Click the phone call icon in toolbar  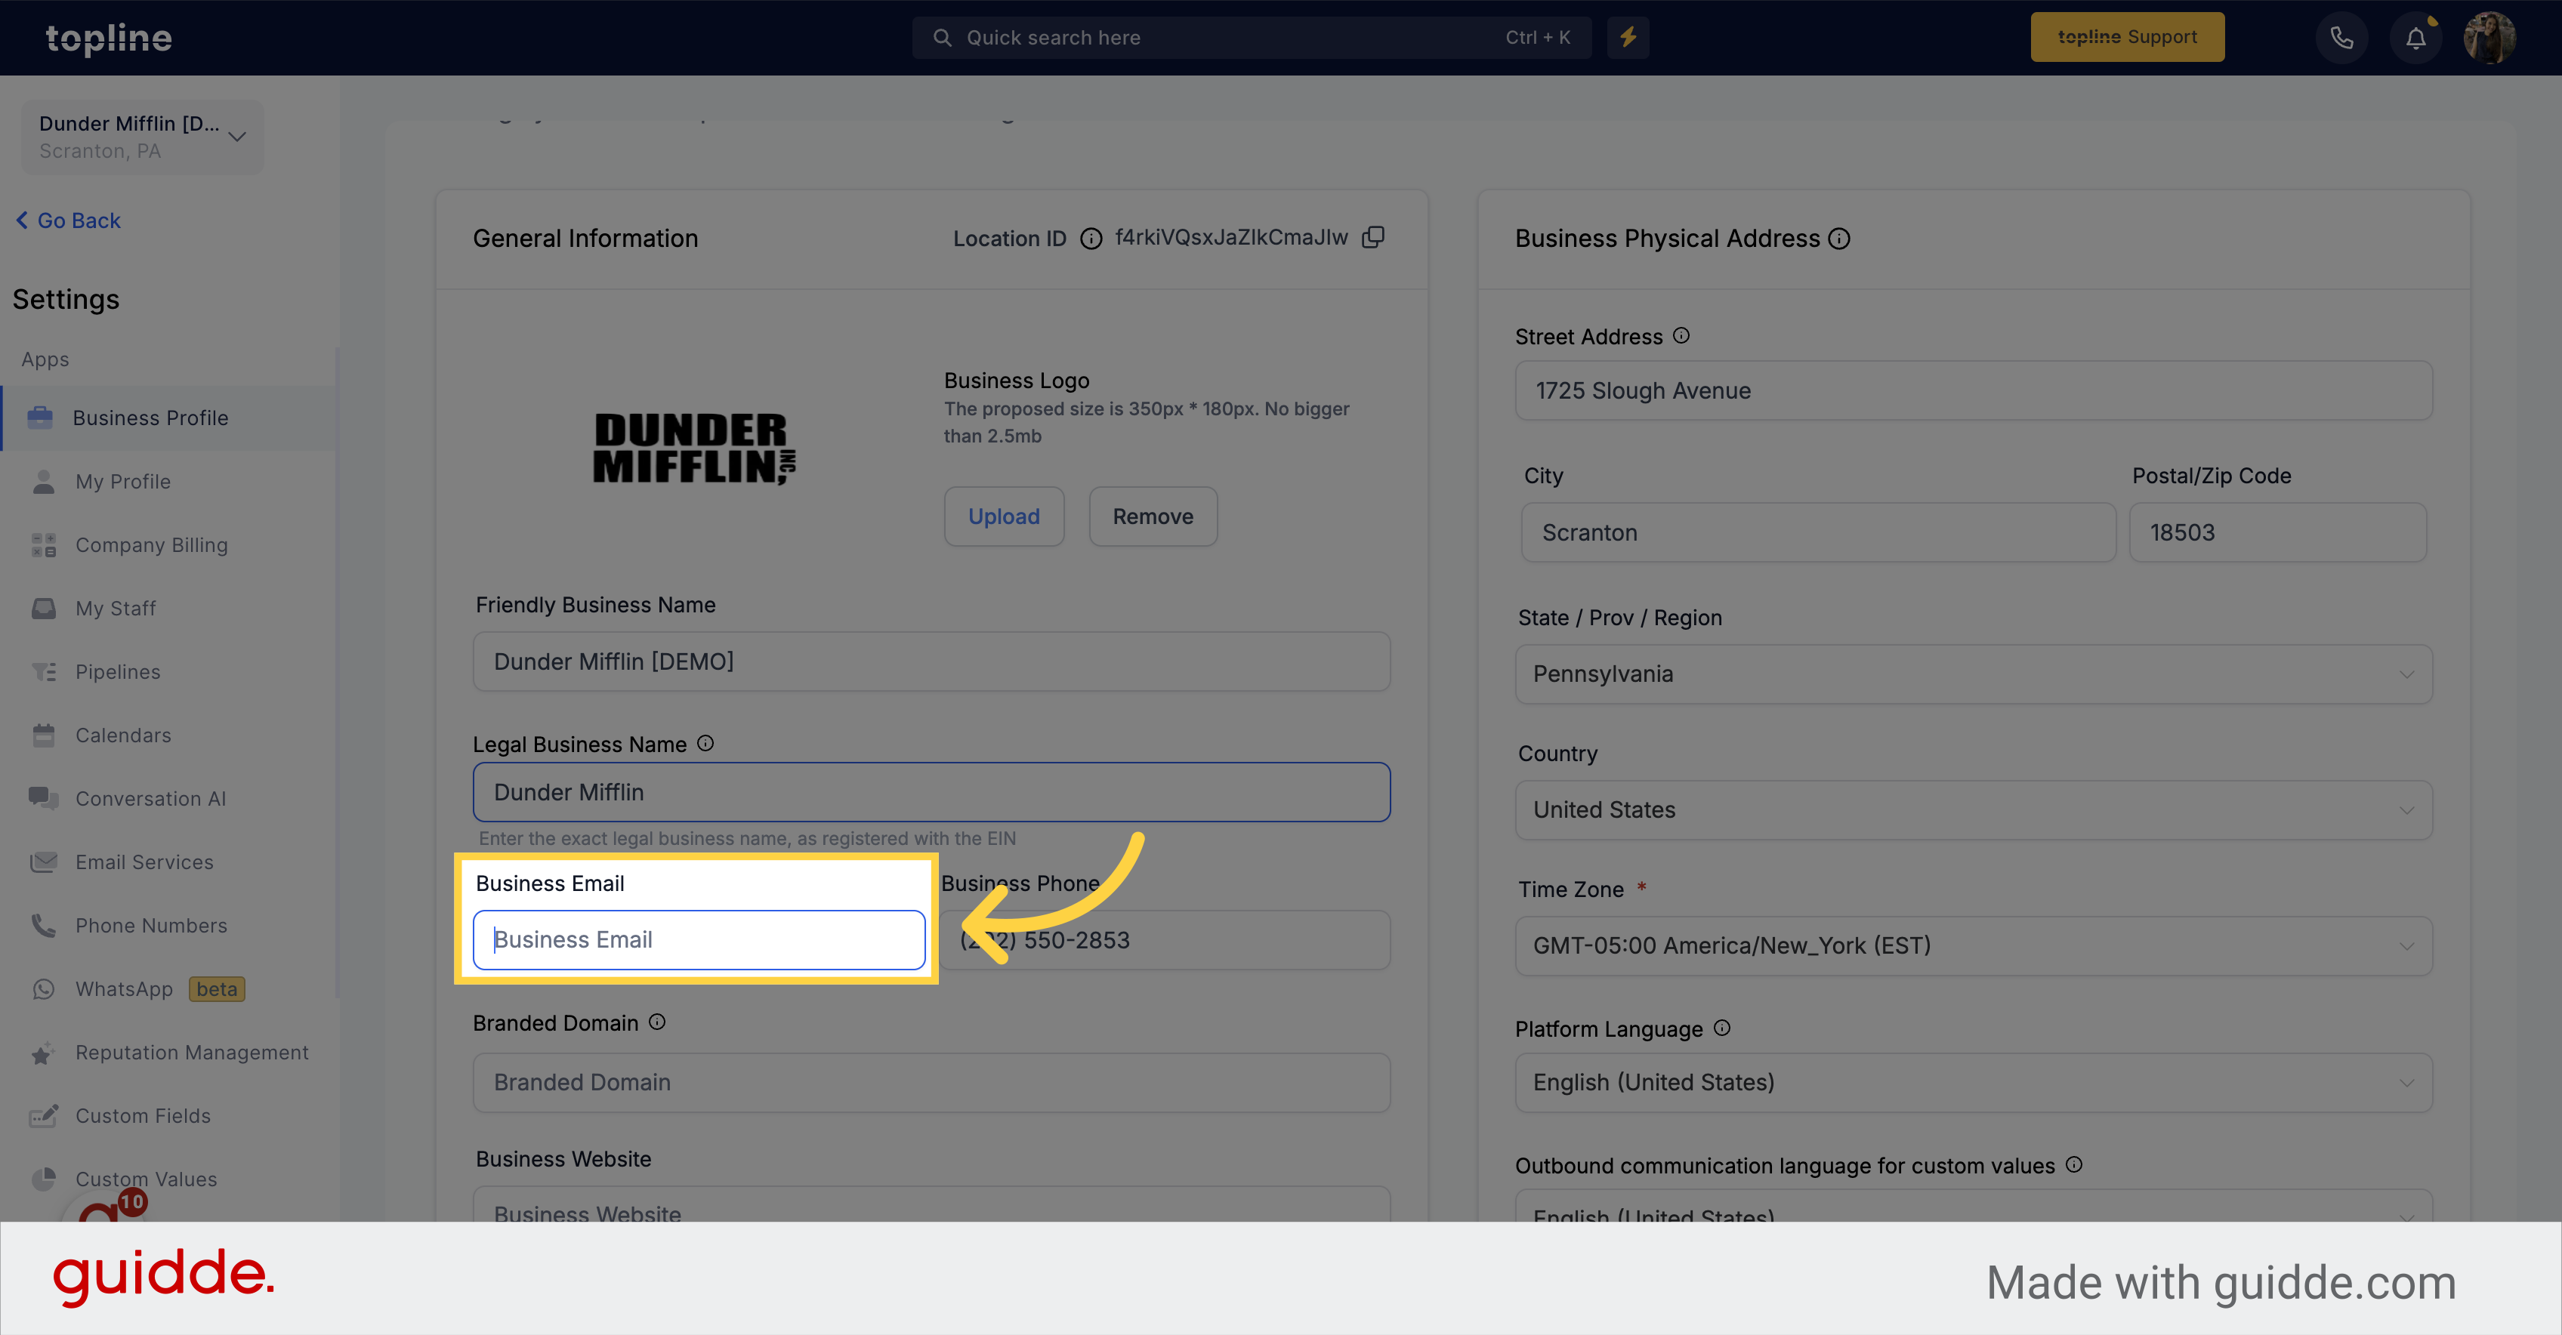click(2341, 35)
